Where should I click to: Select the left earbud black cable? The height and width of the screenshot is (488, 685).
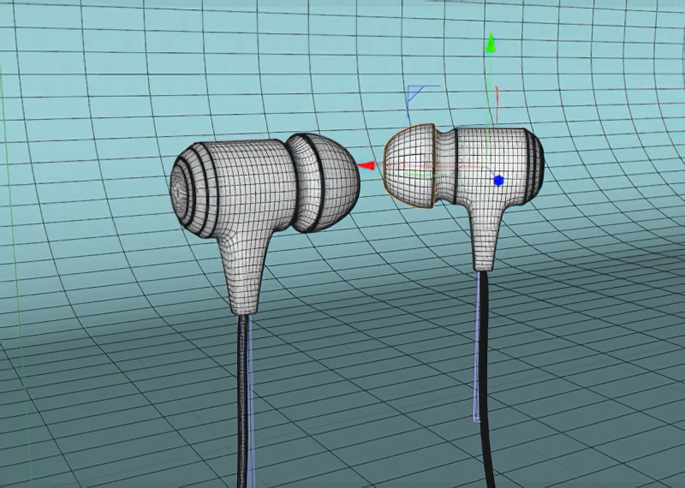tap(242, 400)
